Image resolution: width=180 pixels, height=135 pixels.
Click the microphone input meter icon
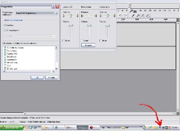(x=131, y=11)
